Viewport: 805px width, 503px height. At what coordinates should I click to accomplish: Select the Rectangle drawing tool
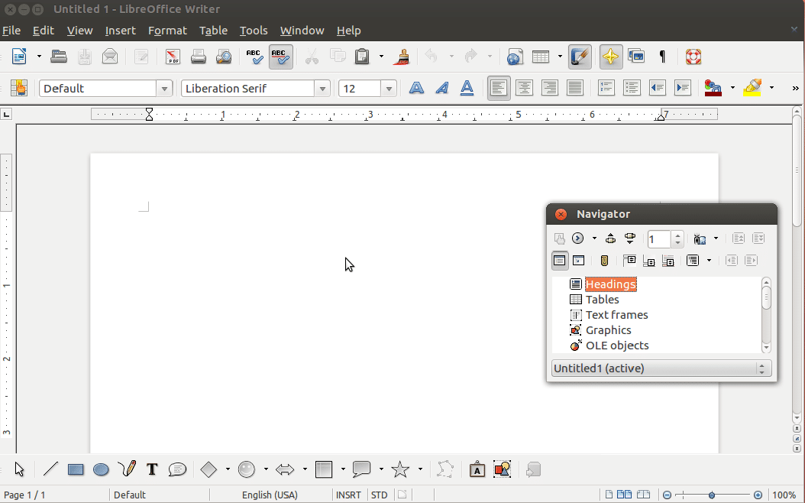point(76,469)
